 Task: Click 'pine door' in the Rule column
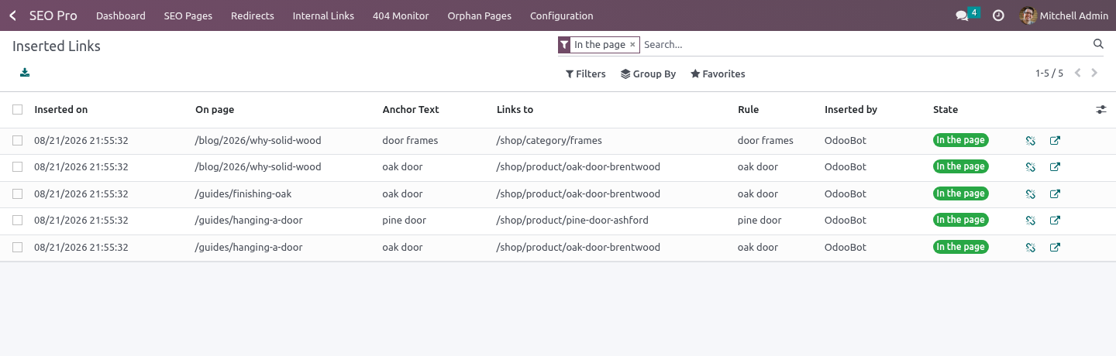tap(759, 221)
